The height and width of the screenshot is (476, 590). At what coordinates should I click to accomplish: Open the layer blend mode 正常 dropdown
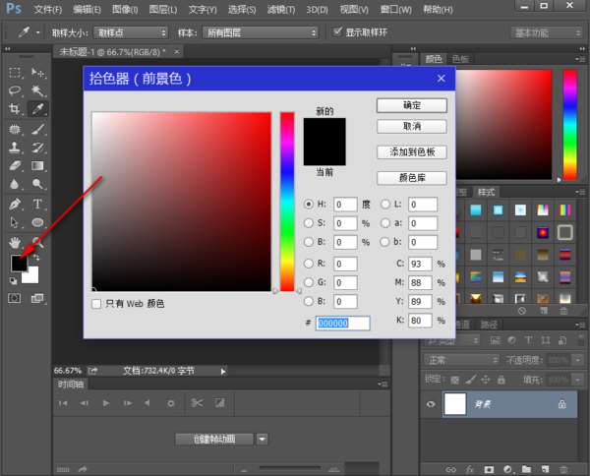pos(461,360)
